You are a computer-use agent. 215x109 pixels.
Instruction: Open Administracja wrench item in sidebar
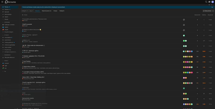(x=8, y=14)
